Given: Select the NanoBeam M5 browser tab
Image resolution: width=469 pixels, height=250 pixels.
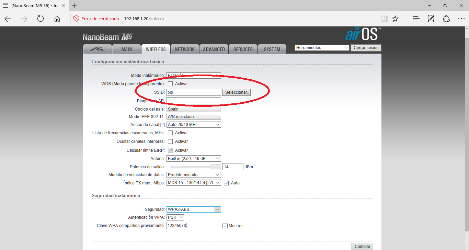Looking at the screenshot, I should click(34, 5).
